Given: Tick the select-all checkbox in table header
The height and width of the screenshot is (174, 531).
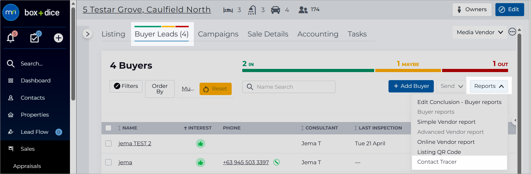Looking at the screenshot, I should click(108, 128).
